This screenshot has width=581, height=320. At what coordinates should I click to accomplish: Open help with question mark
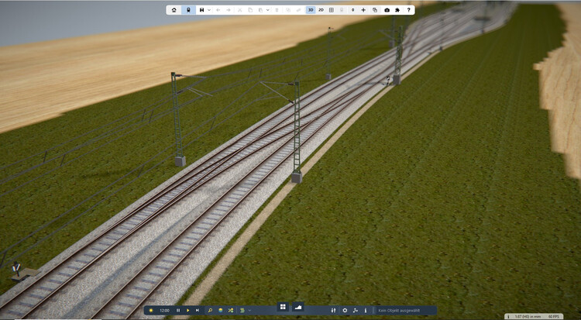tap(409, 10)
